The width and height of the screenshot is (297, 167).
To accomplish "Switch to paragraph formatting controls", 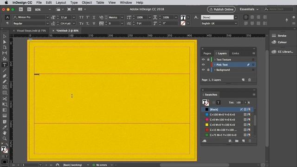I will pos(7,23).
